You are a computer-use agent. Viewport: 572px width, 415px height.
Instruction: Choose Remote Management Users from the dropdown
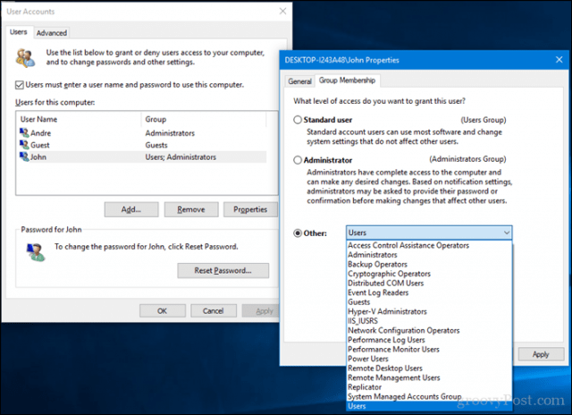click(x=429, y=377)
